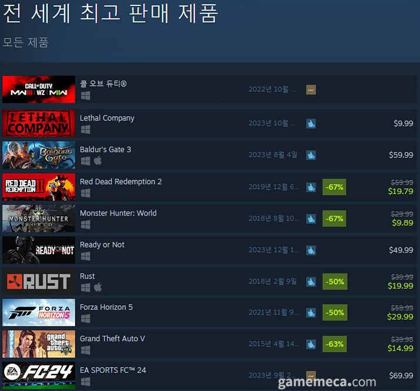
Task: Click Rust's Apple macOS platform icon
Action: point(98,287)
